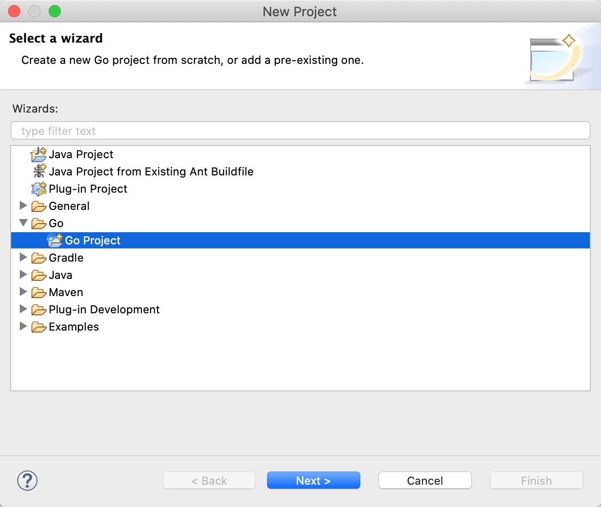Click the Gradle folder icon

click(39, 258)
